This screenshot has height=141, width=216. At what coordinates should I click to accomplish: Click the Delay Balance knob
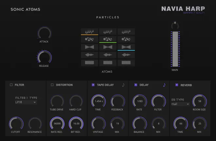coord(139,124)
